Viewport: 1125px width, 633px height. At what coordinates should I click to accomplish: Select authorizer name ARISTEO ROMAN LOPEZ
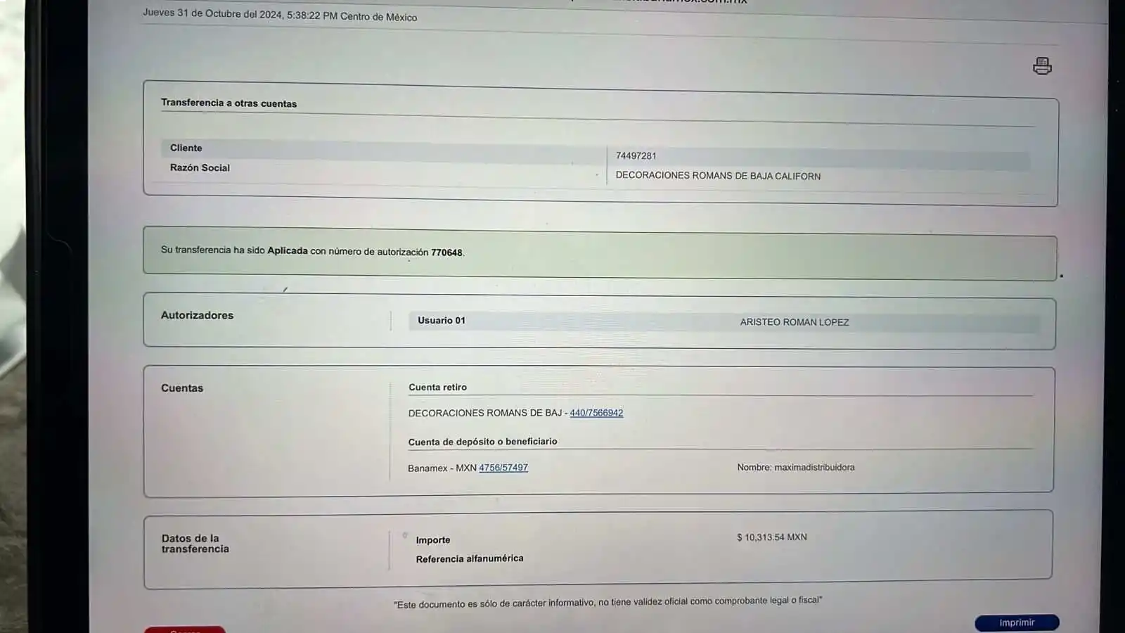(794, 322)
